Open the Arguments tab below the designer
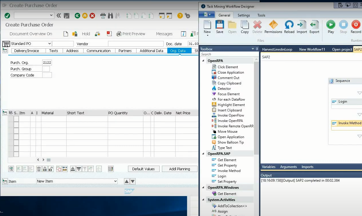 point(288,167)
